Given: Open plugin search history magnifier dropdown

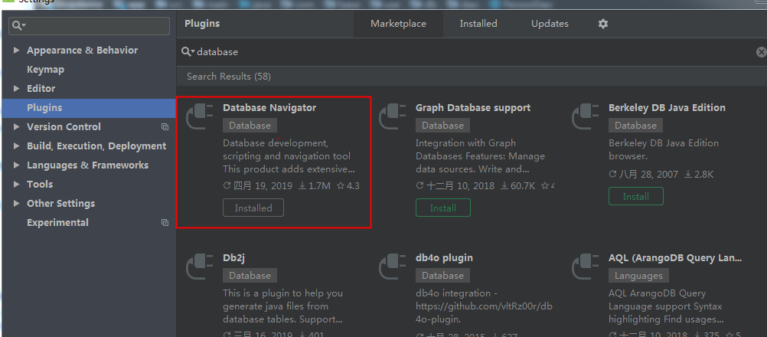Looking at the screenshot, I should tap(188, 52).
